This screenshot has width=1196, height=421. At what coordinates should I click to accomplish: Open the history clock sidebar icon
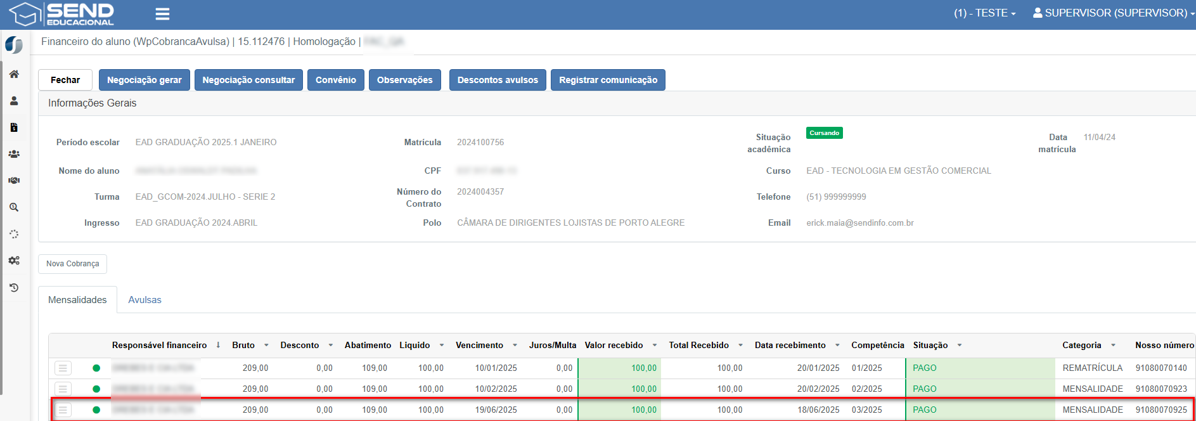pos(14,287)
